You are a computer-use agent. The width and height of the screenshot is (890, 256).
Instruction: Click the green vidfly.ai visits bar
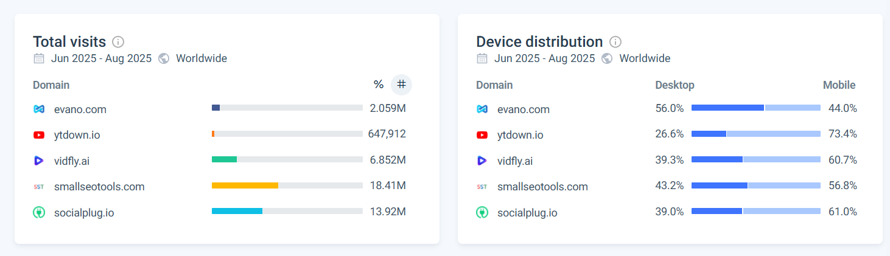coord(224,159)
